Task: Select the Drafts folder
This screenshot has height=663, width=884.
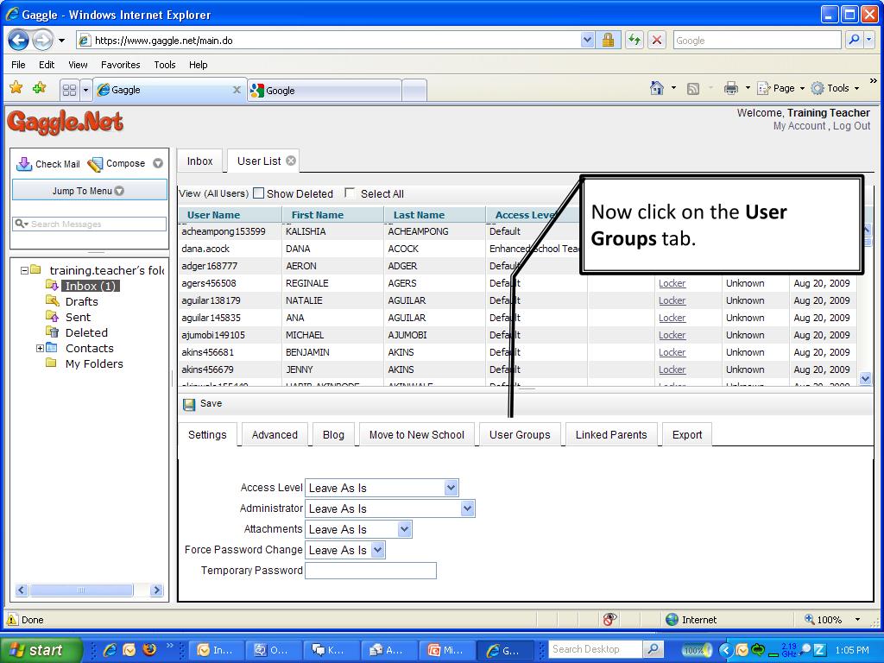Action: (82, 301)
